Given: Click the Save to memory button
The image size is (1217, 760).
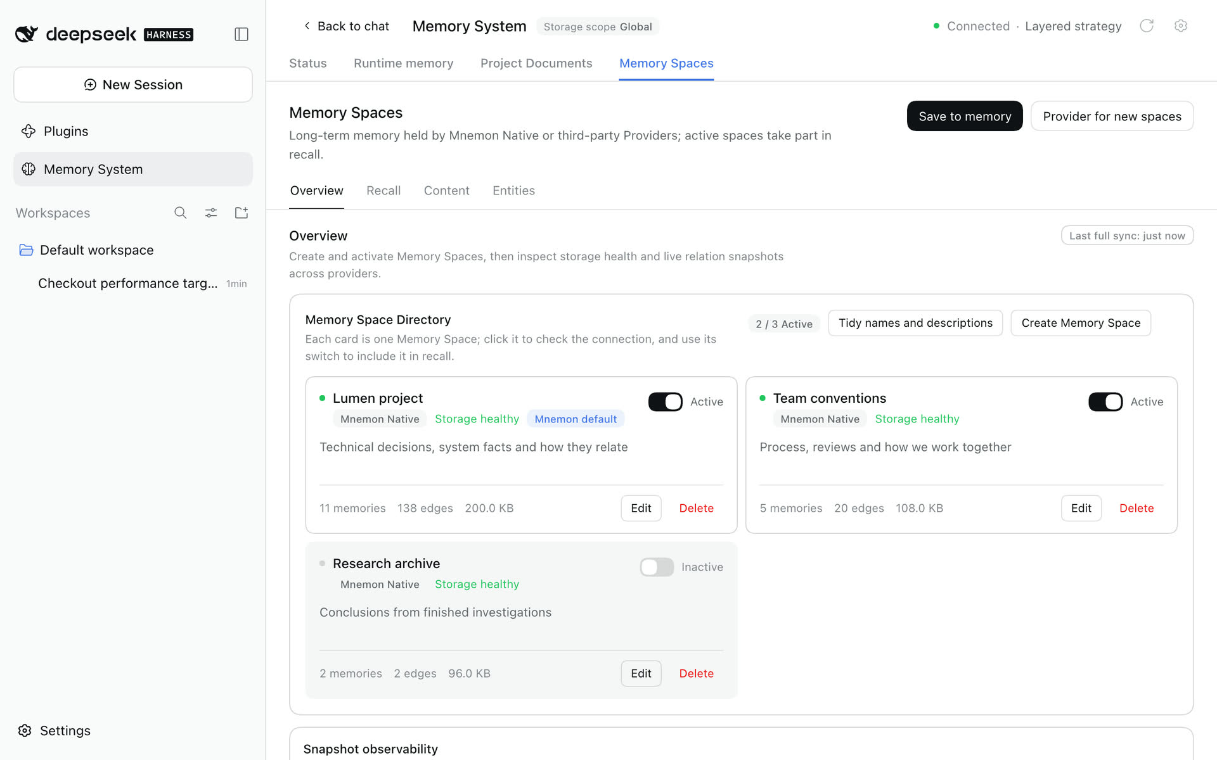Looking at the screenshot, I should 965,116.
